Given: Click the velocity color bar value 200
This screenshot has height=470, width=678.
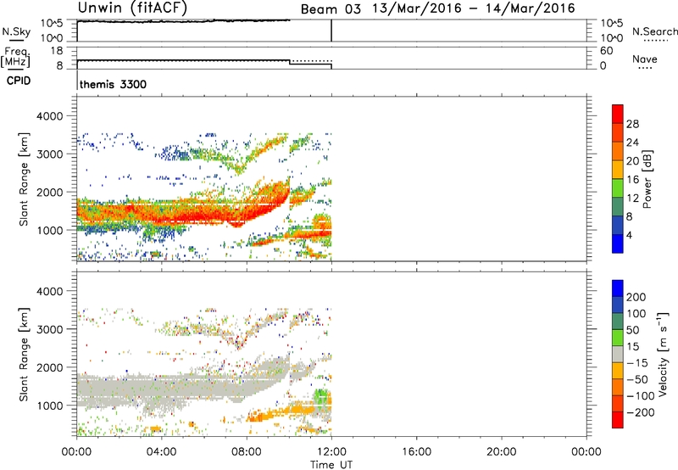Looking at the screenshot, I should pos(636,297).
